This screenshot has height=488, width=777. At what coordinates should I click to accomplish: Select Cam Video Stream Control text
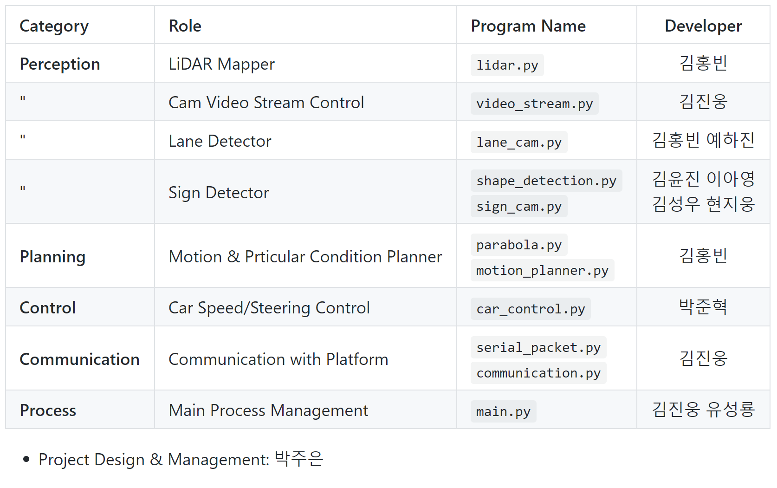266,102
